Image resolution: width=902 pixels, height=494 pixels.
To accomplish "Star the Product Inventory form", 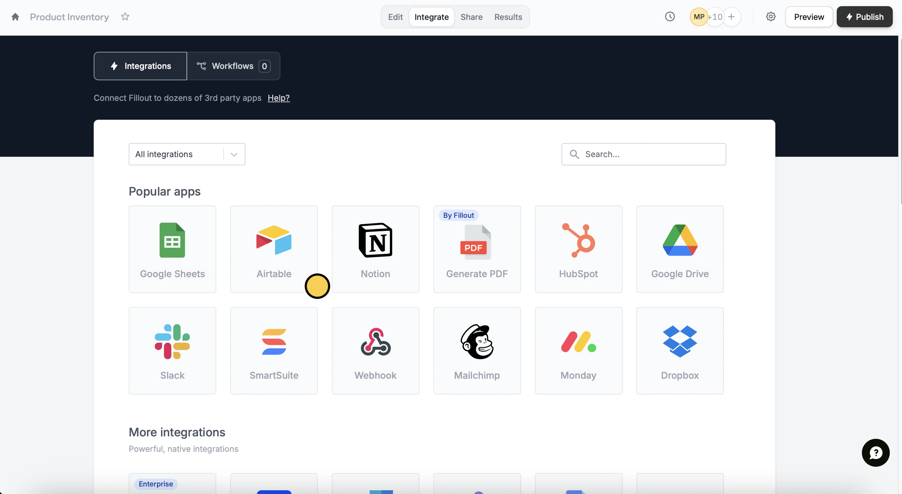I will (x=125, y=17).
